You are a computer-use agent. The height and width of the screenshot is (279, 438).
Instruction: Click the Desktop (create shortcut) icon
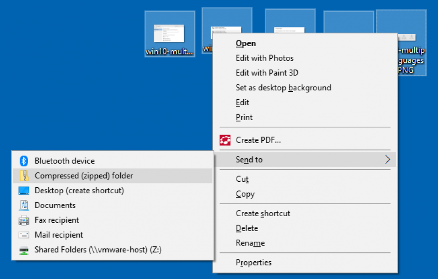tap(25, 190)
